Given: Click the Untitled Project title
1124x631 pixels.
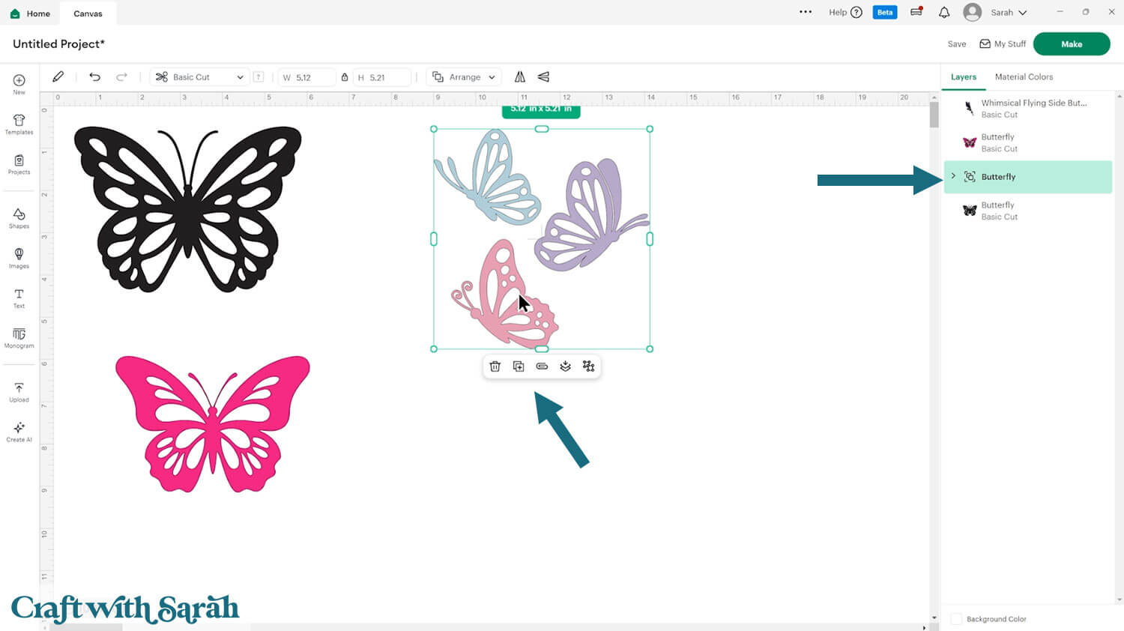Looking at the screenshot, I should pos(58,44).
